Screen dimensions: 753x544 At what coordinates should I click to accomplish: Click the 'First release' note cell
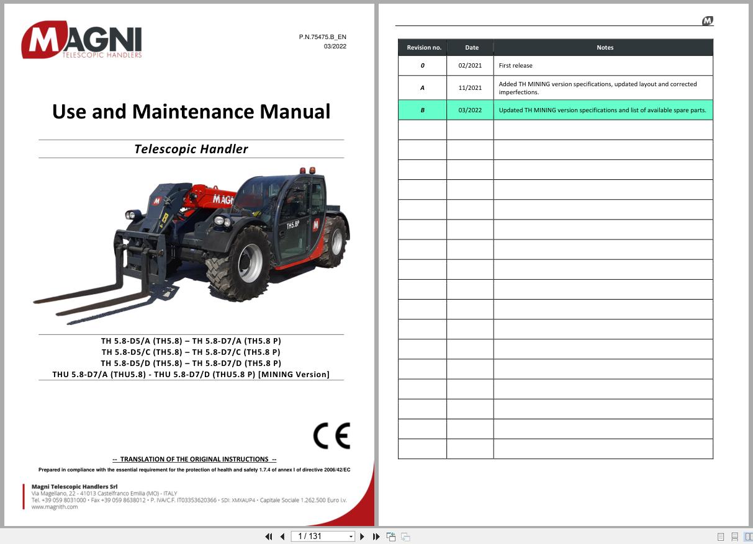603,66
